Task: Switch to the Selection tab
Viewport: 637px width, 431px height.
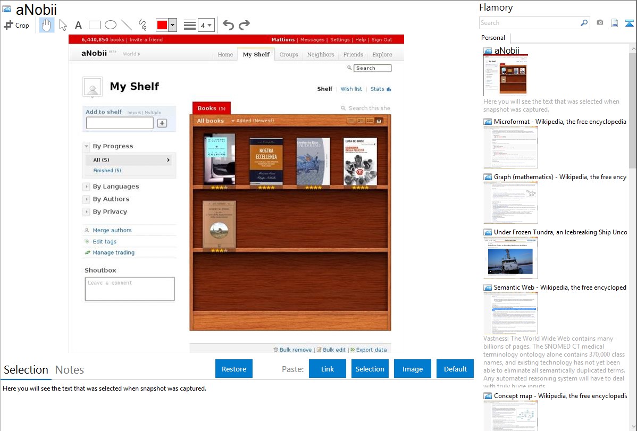Action: (x=26, y=370)
